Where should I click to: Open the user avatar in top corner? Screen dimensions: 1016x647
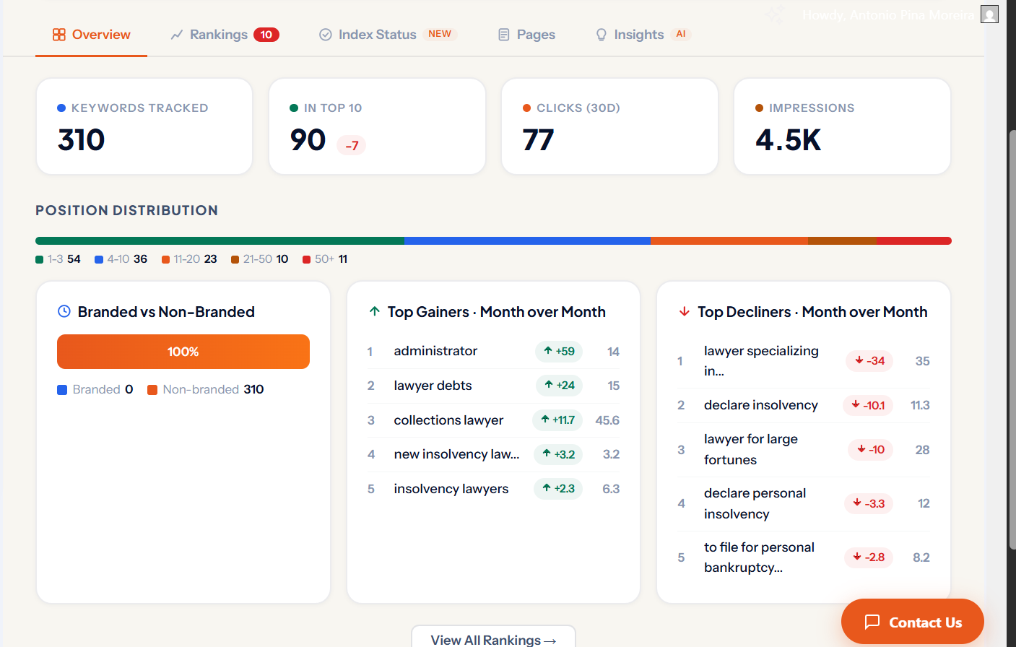(x=989, y=14)
